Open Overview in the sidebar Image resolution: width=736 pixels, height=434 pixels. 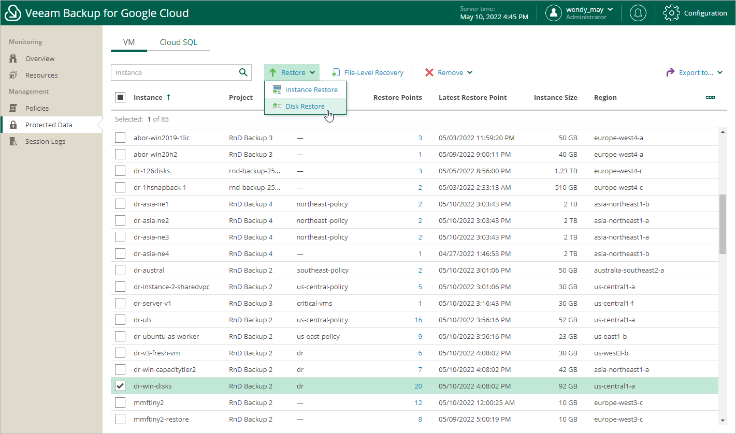pos(40,58)
